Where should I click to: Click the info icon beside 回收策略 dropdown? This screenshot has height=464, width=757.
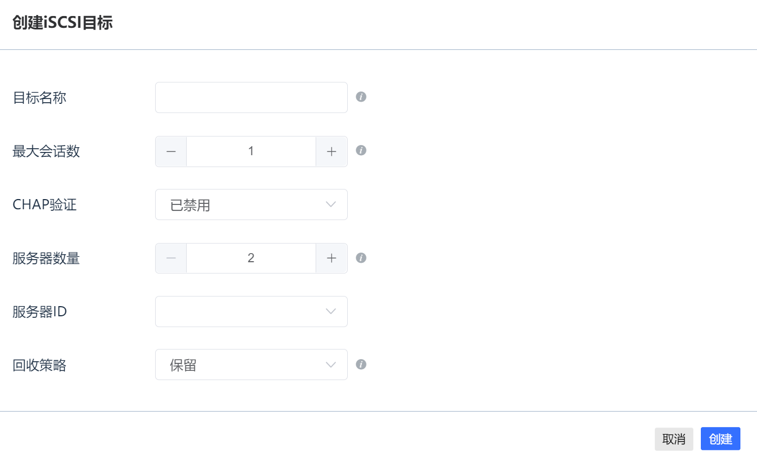(x=361, y=364)
